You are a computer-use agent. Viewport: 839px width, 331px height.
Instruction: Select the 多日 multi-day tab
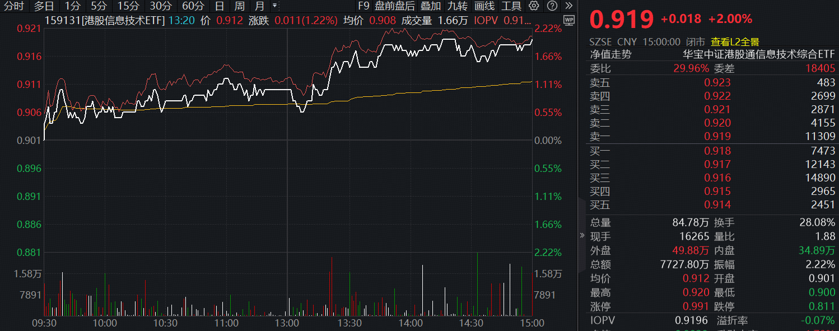44,6
